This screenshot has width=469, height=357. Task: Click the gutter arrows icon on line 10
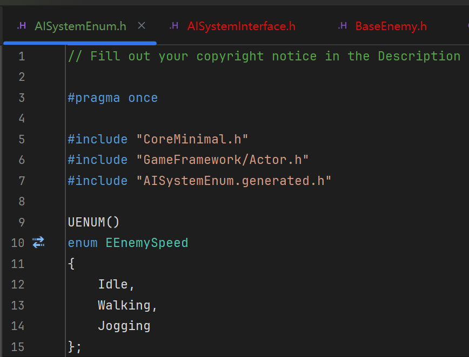(x=38, y=242)
